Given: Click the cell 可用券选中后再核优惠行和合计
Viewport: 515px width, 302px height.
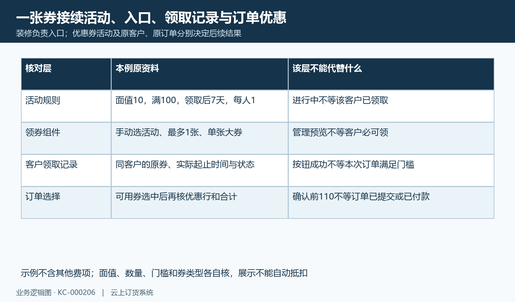Looking at the screenshot, I should (200, 203).
